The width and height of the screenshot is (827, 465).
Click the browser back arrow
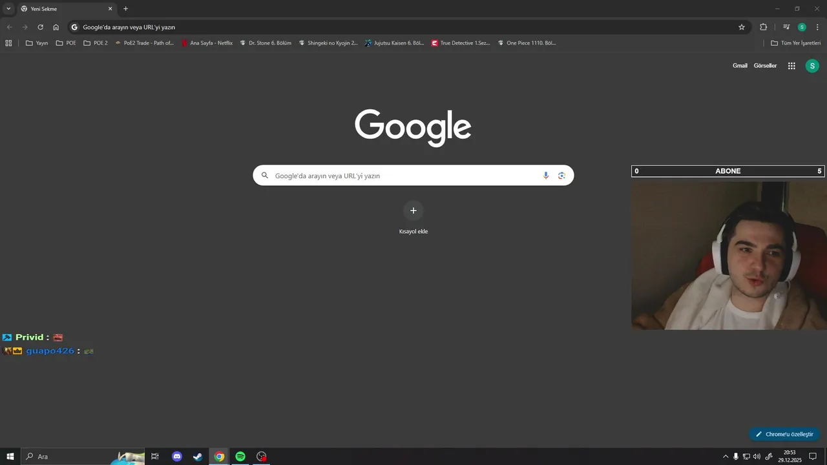click(x=9, y=27)
